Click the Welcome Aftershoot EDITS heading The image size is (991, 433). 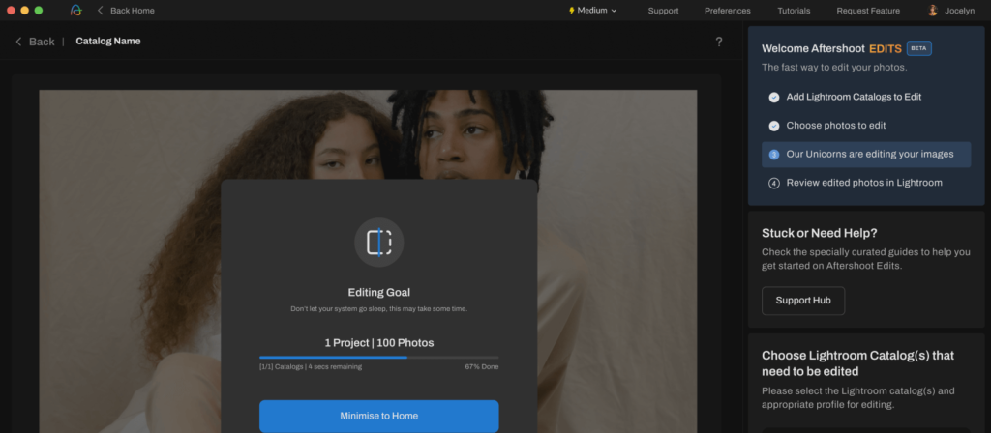(x=831, y=48)
